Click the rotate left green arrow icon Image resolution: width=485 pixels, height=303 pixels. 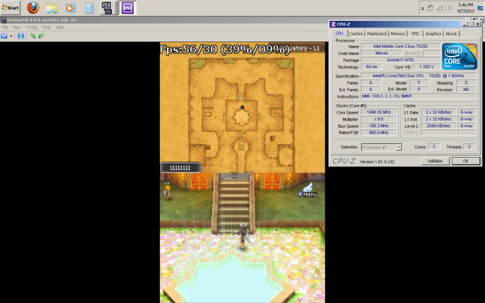pos(33,36)
